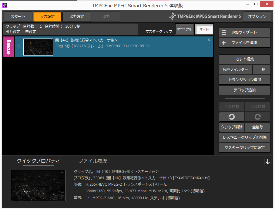Click the ステレオ (初期値) link
This screenshot has width=275, height=209.
click(x=165, y=198)
